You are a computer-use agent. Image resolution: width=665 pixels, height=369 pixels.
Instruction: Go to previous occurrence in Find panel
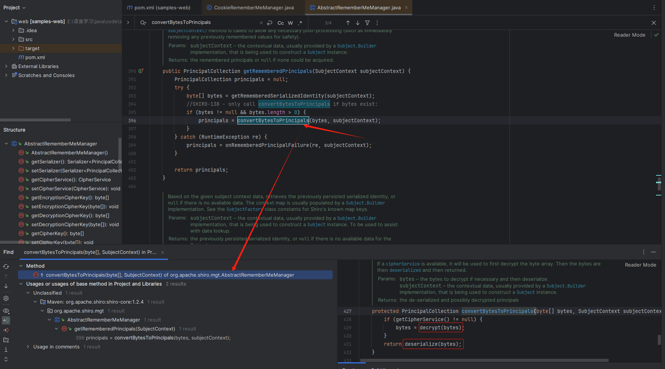click(x=6, y=276)
